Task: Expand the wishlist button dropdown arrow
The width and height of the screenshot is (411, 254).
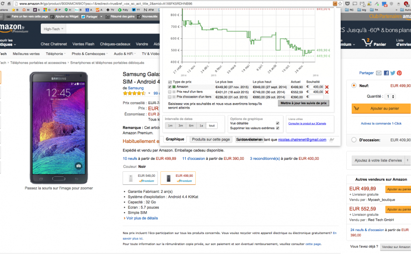Action: coord(408,160)
